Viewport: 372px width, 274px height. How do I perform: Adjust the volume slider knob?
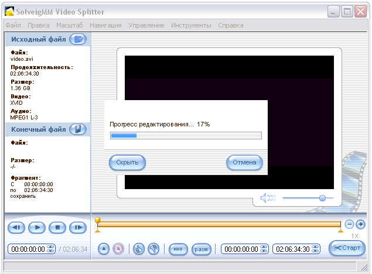coord(322,198)
